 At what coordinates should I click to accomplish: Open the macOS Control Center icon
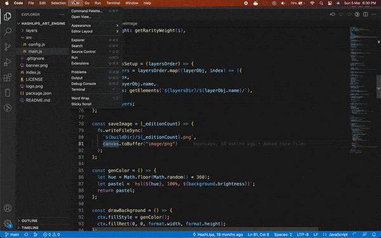point(330,3)
